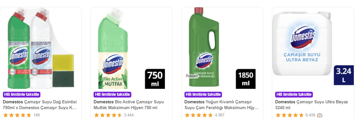Click HB limitinle taksitle badge on first product
Image resolution: width=355 pixels, height=119 pixels.
[21, 94]
